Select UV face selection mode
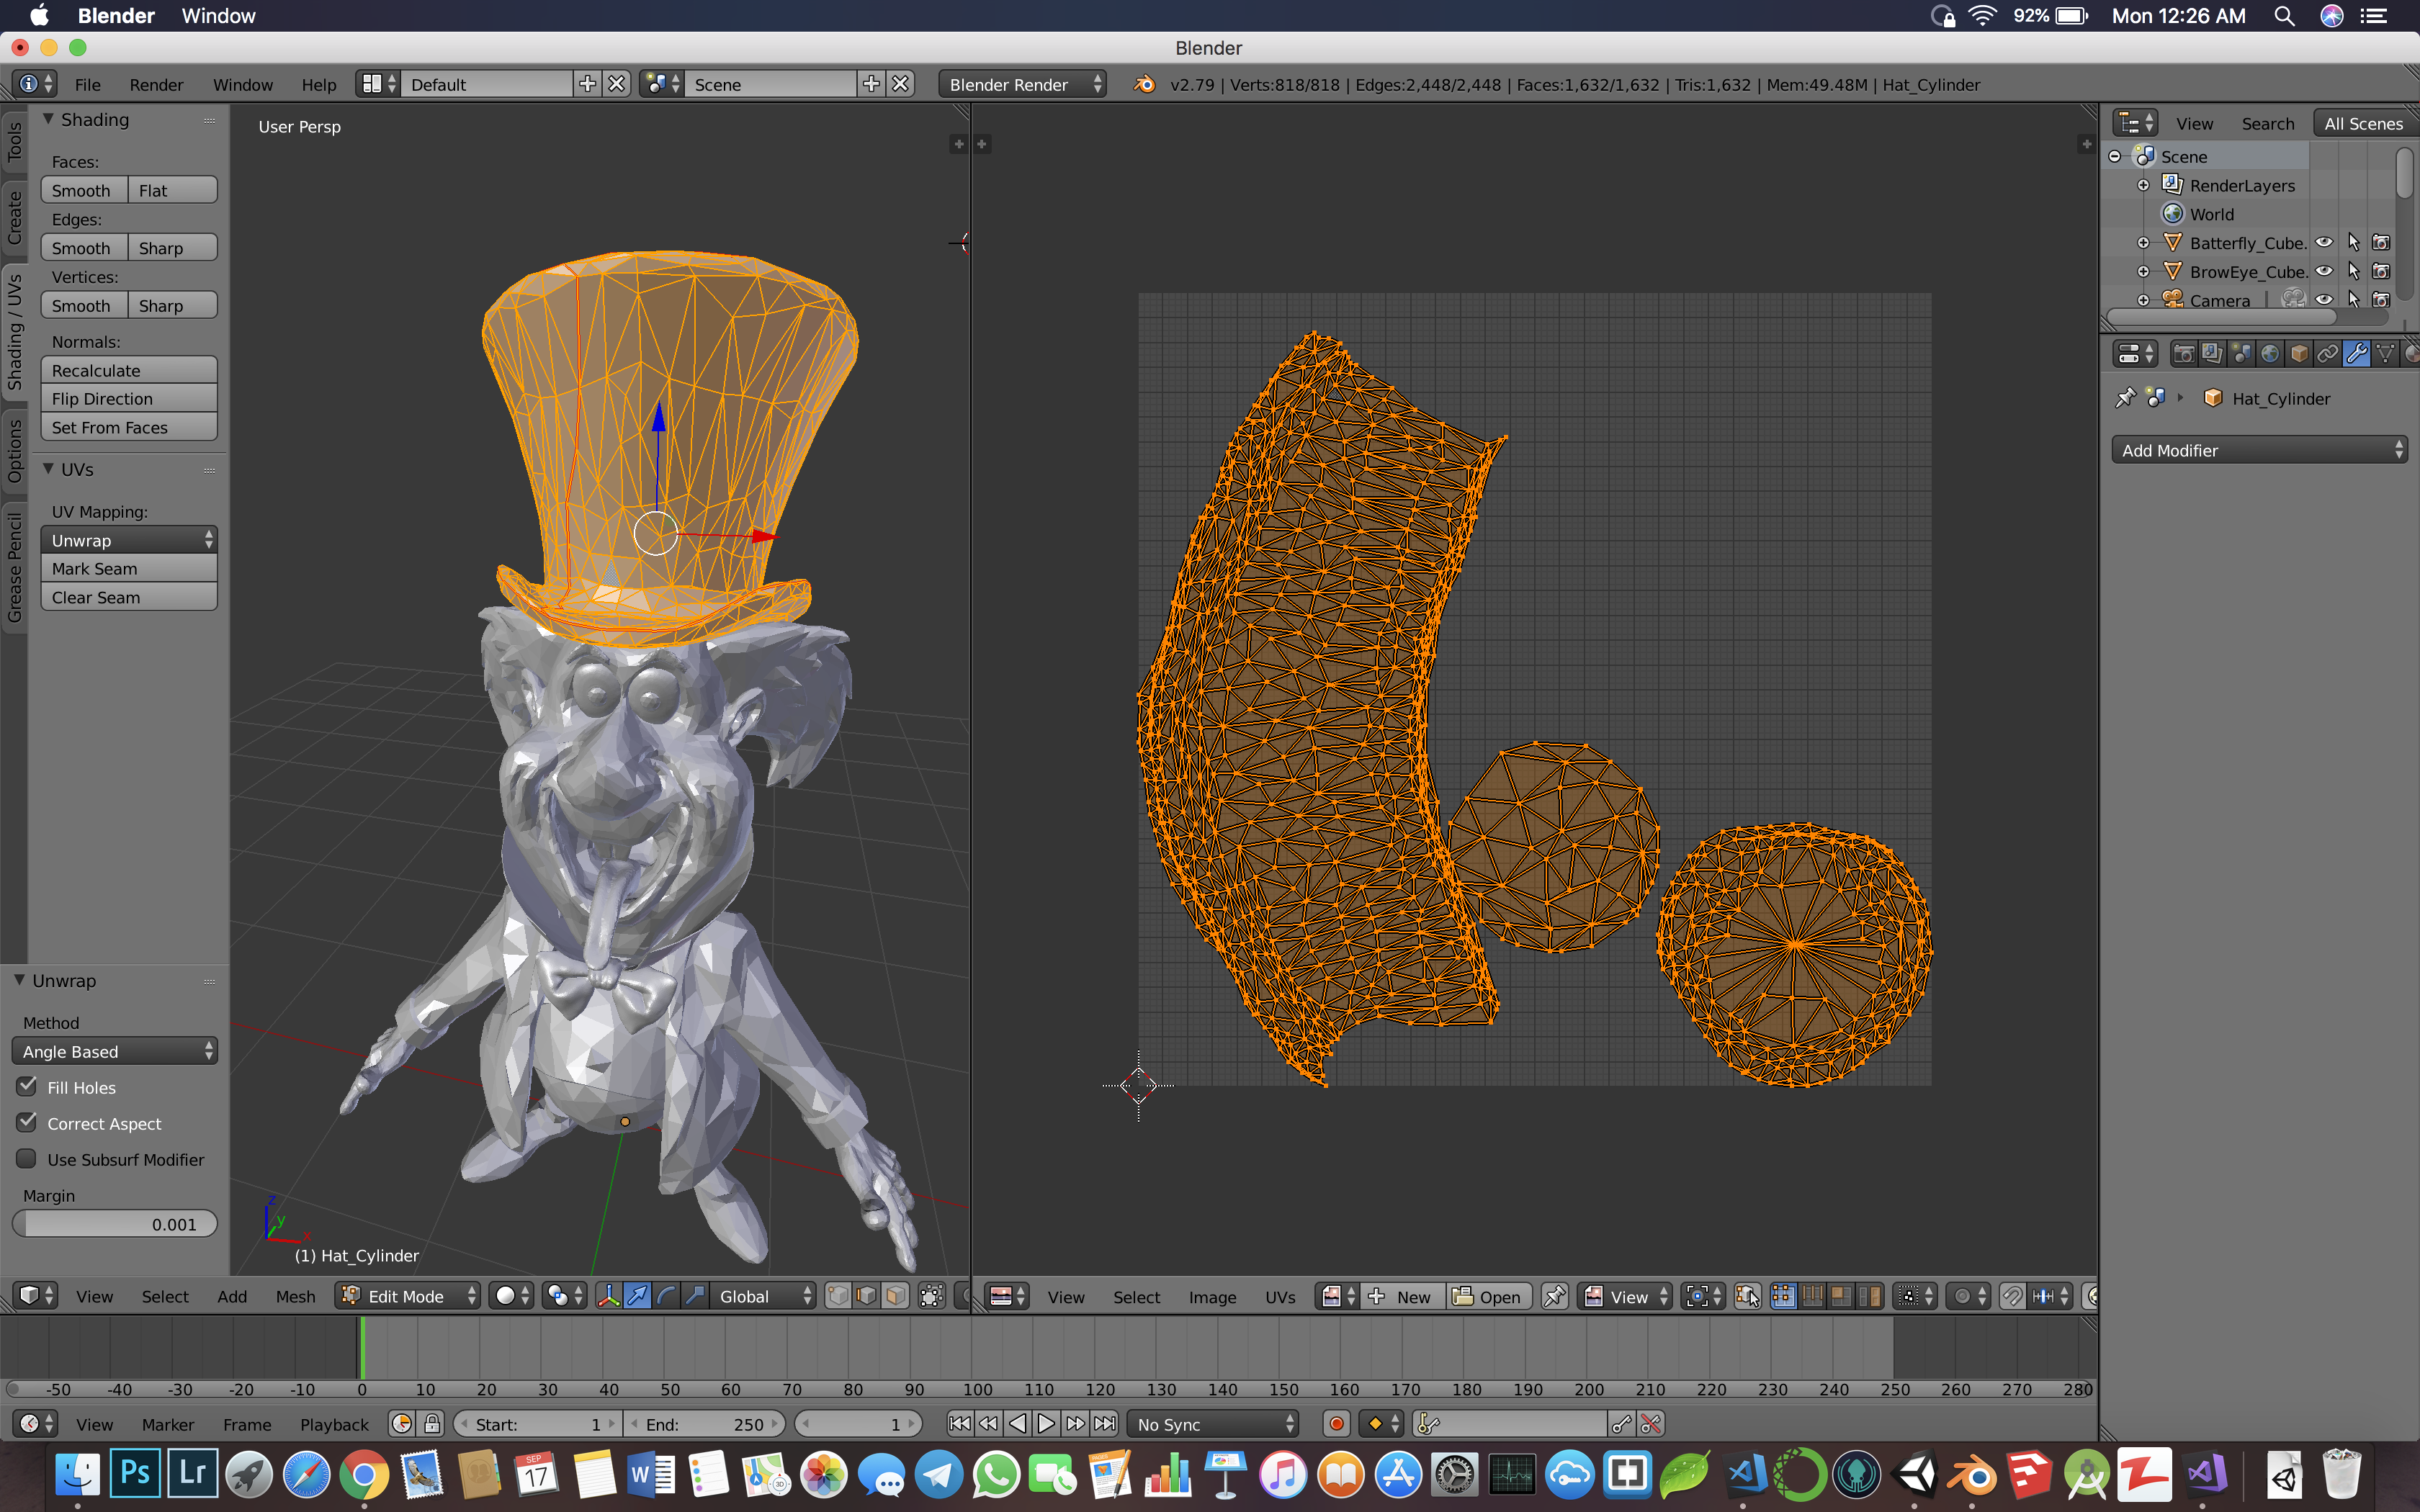This screenshot has height=1512, width=2420. (1841, 1297)
